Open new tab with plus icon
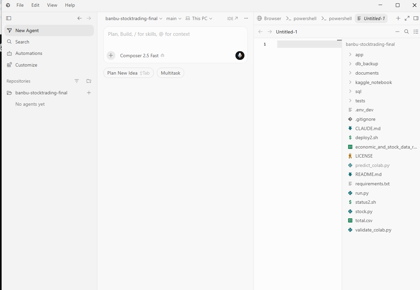420x290 pixels. [x=398, y=18]
